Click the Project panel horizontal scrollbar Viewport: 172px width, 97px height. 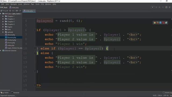point(5,90)
